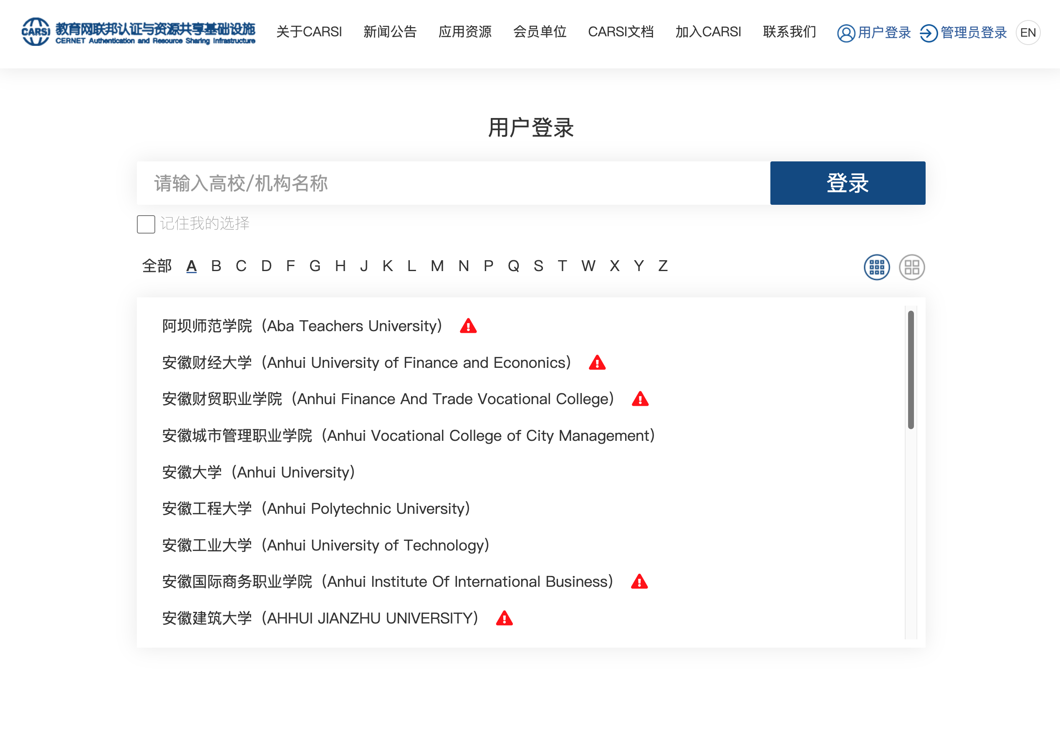Switch to compact grid view icon
Screen dimensions: 1060x729
coord(876,267)
